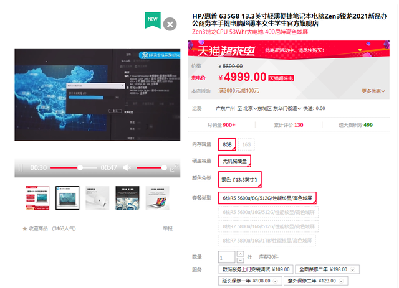Screen dimensions: 399x288
Task: Select the fifth colorful laptop thumbnail
Action: click(158, 198)
